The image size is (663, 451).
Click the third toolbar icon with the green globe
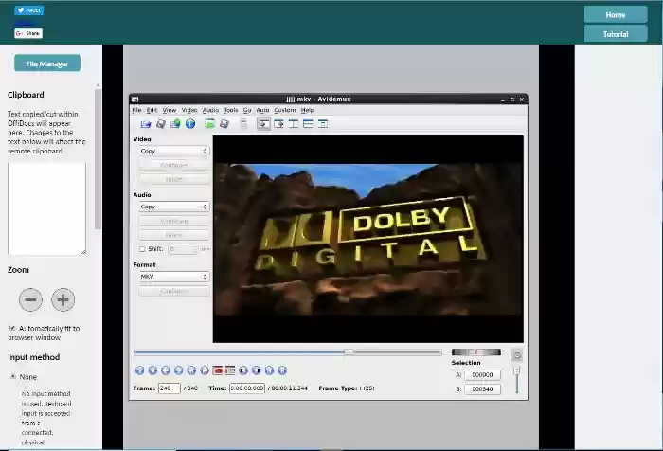175,124
